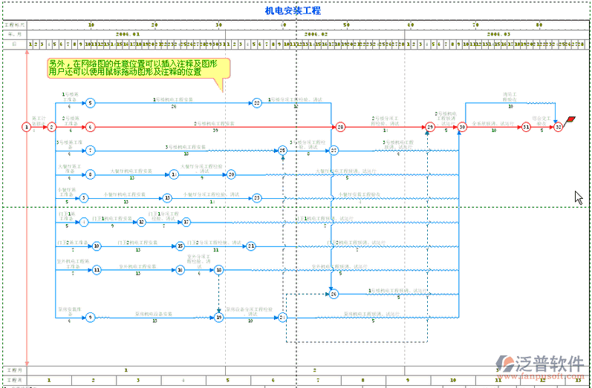Select node 12 in the network diagram

[142, 222]
